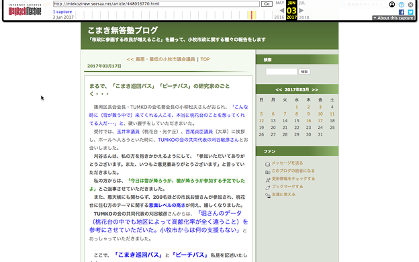Go to previous month with << in calendar
Screen dimensions: 419x262
[279, 89]
